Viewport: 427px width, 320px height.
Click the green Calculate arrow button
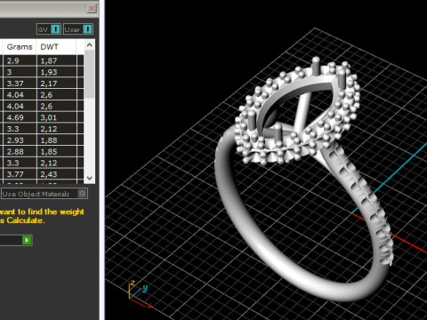[x=27, y=240]
